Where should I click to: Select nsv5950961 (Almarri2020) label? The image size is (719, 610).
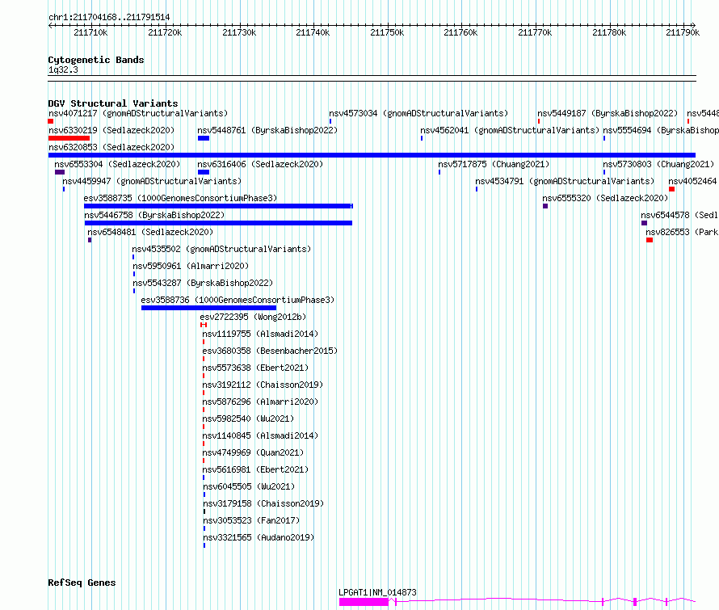tap(191, 266)
